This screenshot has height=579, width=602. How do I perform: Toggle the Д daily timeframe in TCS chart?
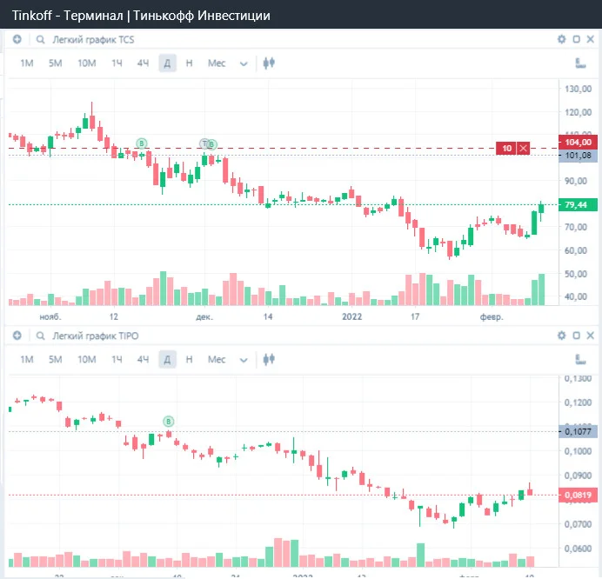(167, 63)
